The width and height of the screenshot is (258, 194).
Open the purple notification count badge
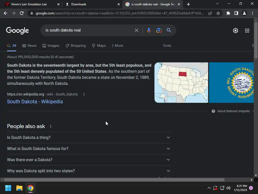(x=251, y=188)
